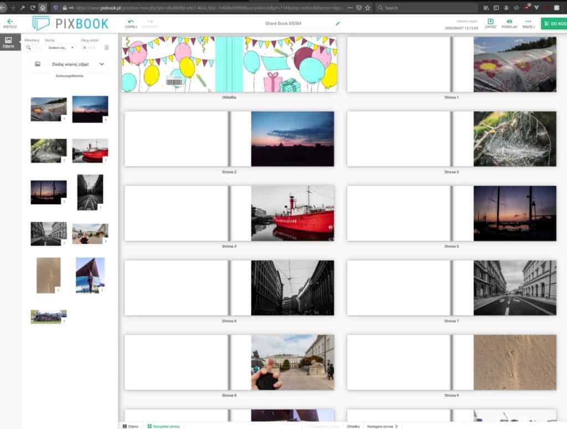Open the Strona 3 spider web spread
The height and width of the screenshot is (429, 567).
coord(451,139)
